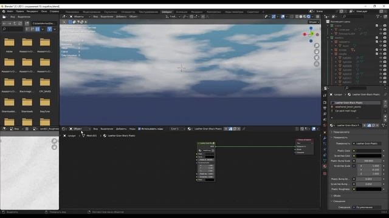Toggle perspective/orthographic grid icon

[317, 64]
